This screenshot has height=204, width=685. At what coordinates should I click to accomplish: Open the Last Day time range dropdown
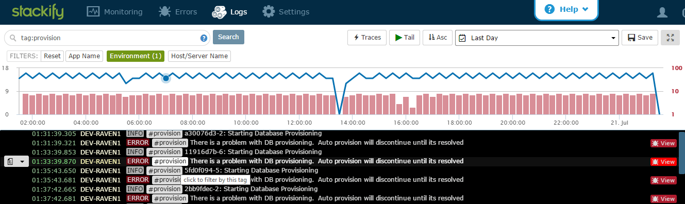[x=537, y=38]
